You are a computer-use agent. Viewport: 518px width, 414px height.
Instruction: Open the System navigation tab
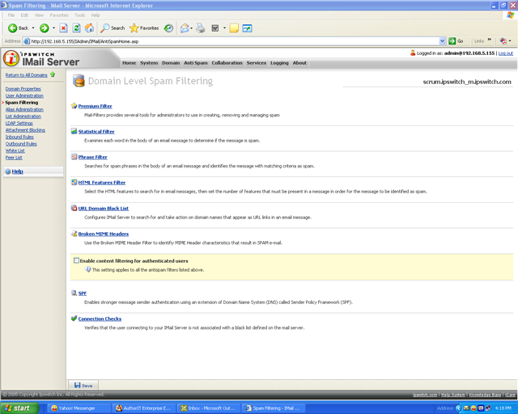coord(149,63)
